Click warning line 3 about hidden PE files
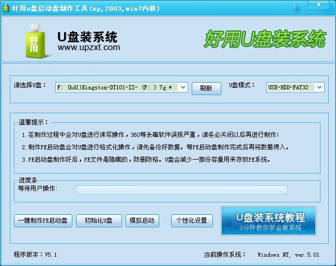This screenshot has height=266, width=336. click(x=146, y=160)
